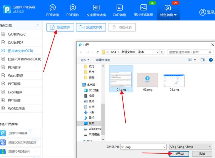Open 迅捷OCR文字识别软件 product recommendation
The height and width of the screenshot is (158, 215).
pos(20,142)
